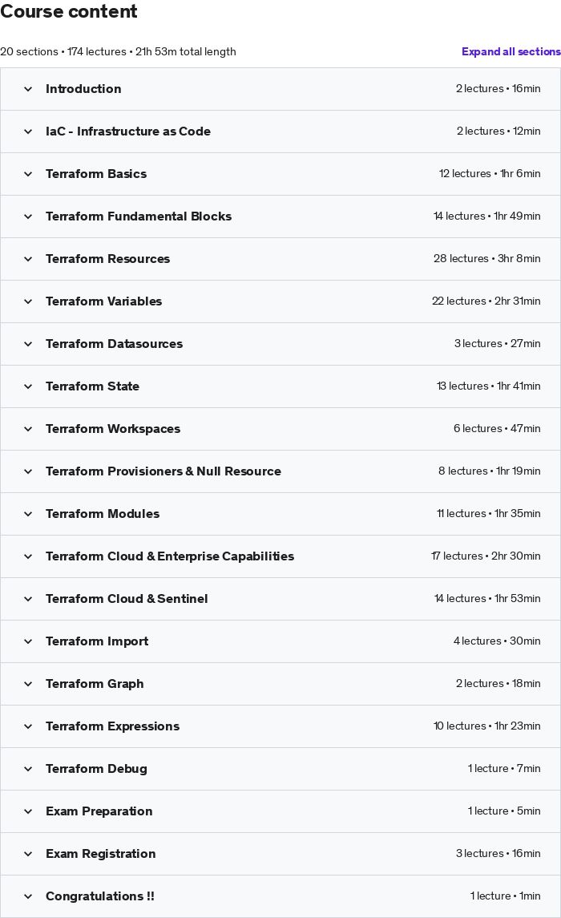
Task: Click Terraform Cloud & Sentinel section title
Action: pyautogui.click(x=127, y=599)
